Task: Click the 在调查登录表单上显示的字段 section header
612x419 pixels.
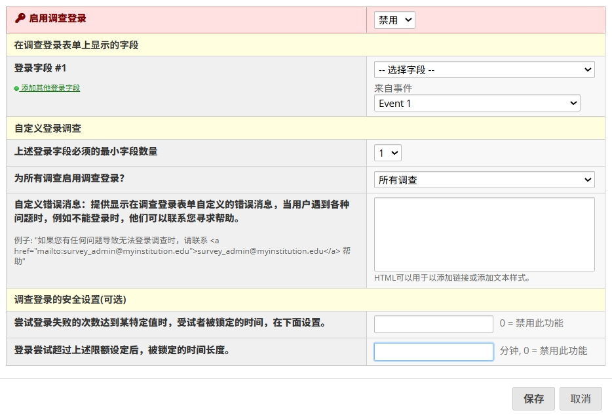Action: coord(305,45)
